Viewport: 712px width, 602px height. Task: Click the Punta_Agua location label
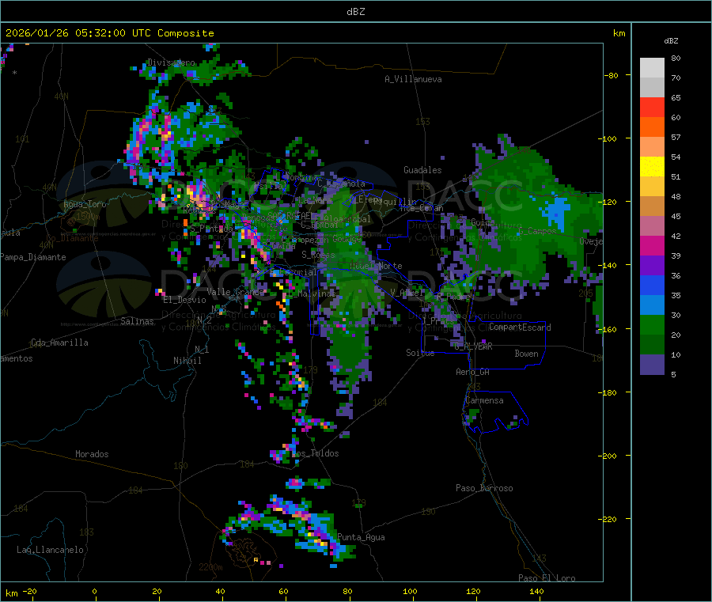361,537
